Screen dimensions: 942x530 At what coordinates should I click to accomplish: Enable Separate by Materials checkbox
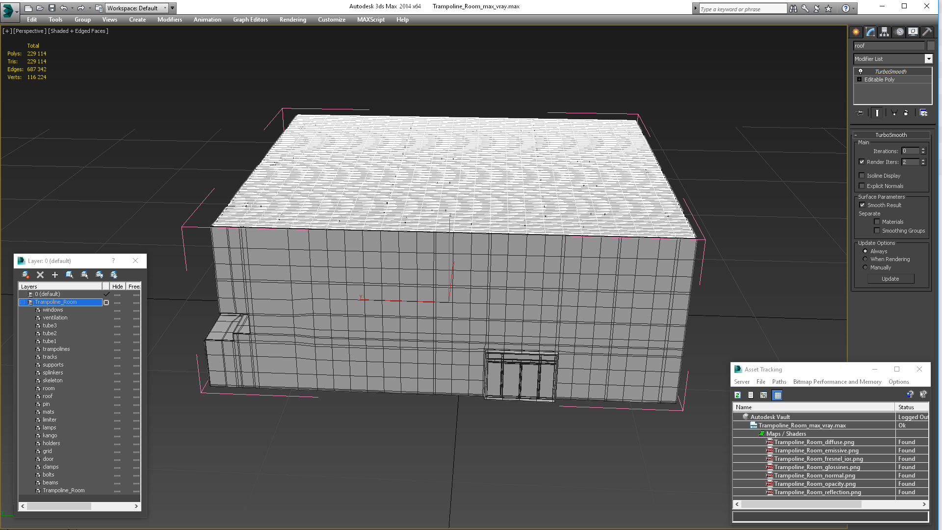click(877, 222)
